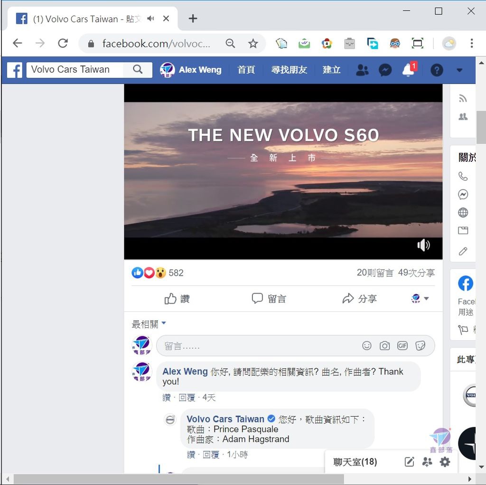Click the screen capture extension icon
This screenshot has width=486, height=485.
[418, 43]
